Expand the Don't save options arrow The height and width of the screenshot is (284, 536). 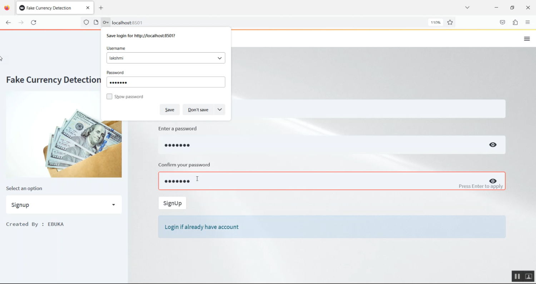tap(220, 109)
